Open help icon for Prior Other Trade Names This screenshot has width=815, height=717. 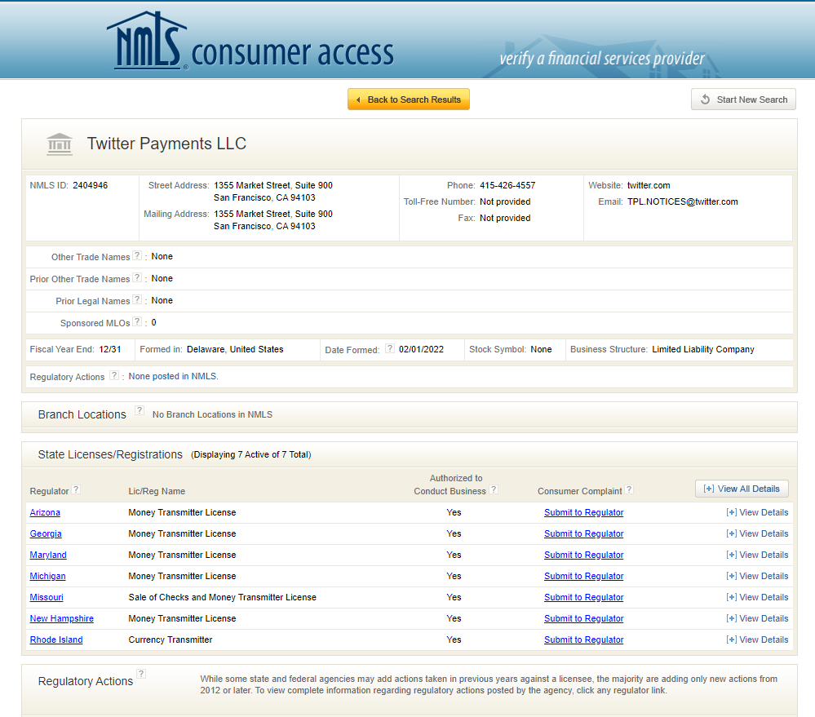[x=137, y=277]
